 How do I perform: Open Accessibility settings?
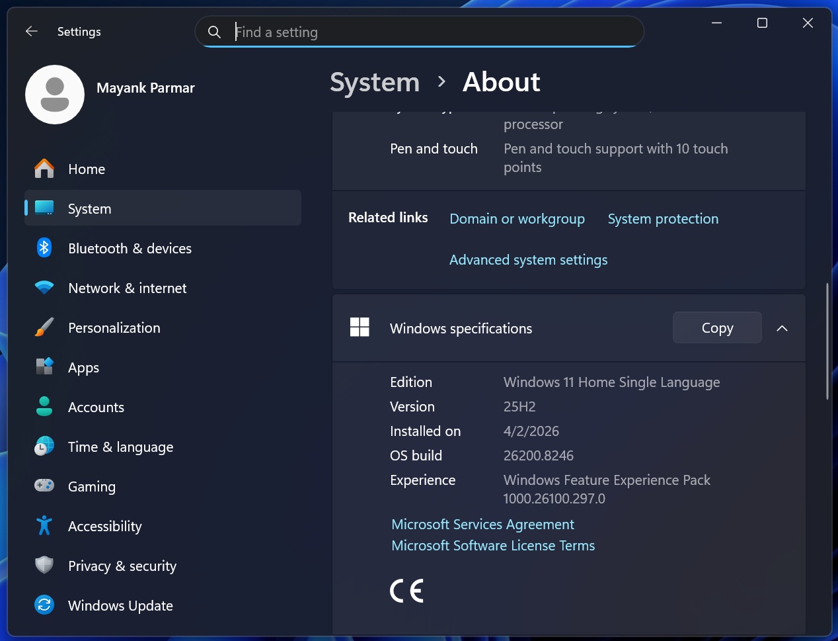pyautogui.click(x=163, y=526)
